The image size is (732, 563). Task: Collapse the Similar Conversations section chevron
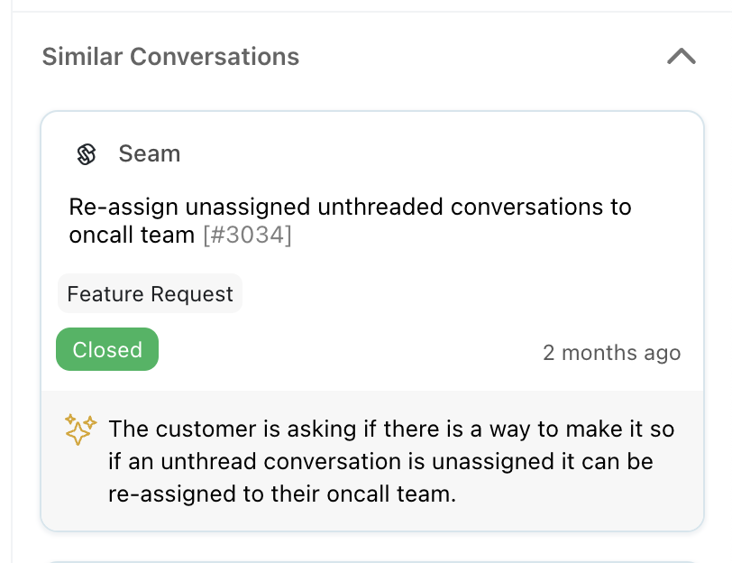[682, 56]
